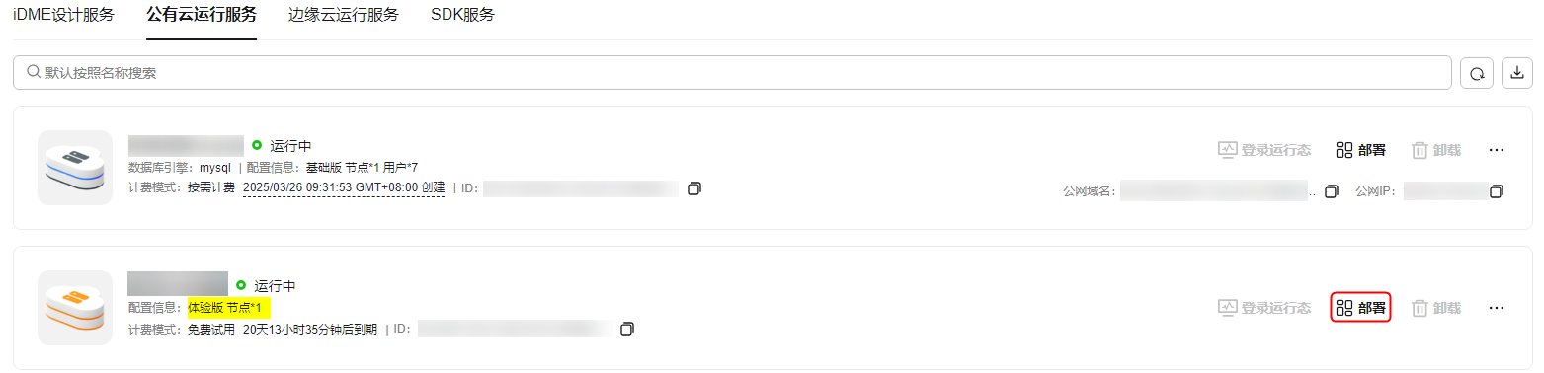This screenshot has width=1544, height=373.
Task: Click the highlighted 部署 button for the trial instance
Action: 1360,308
